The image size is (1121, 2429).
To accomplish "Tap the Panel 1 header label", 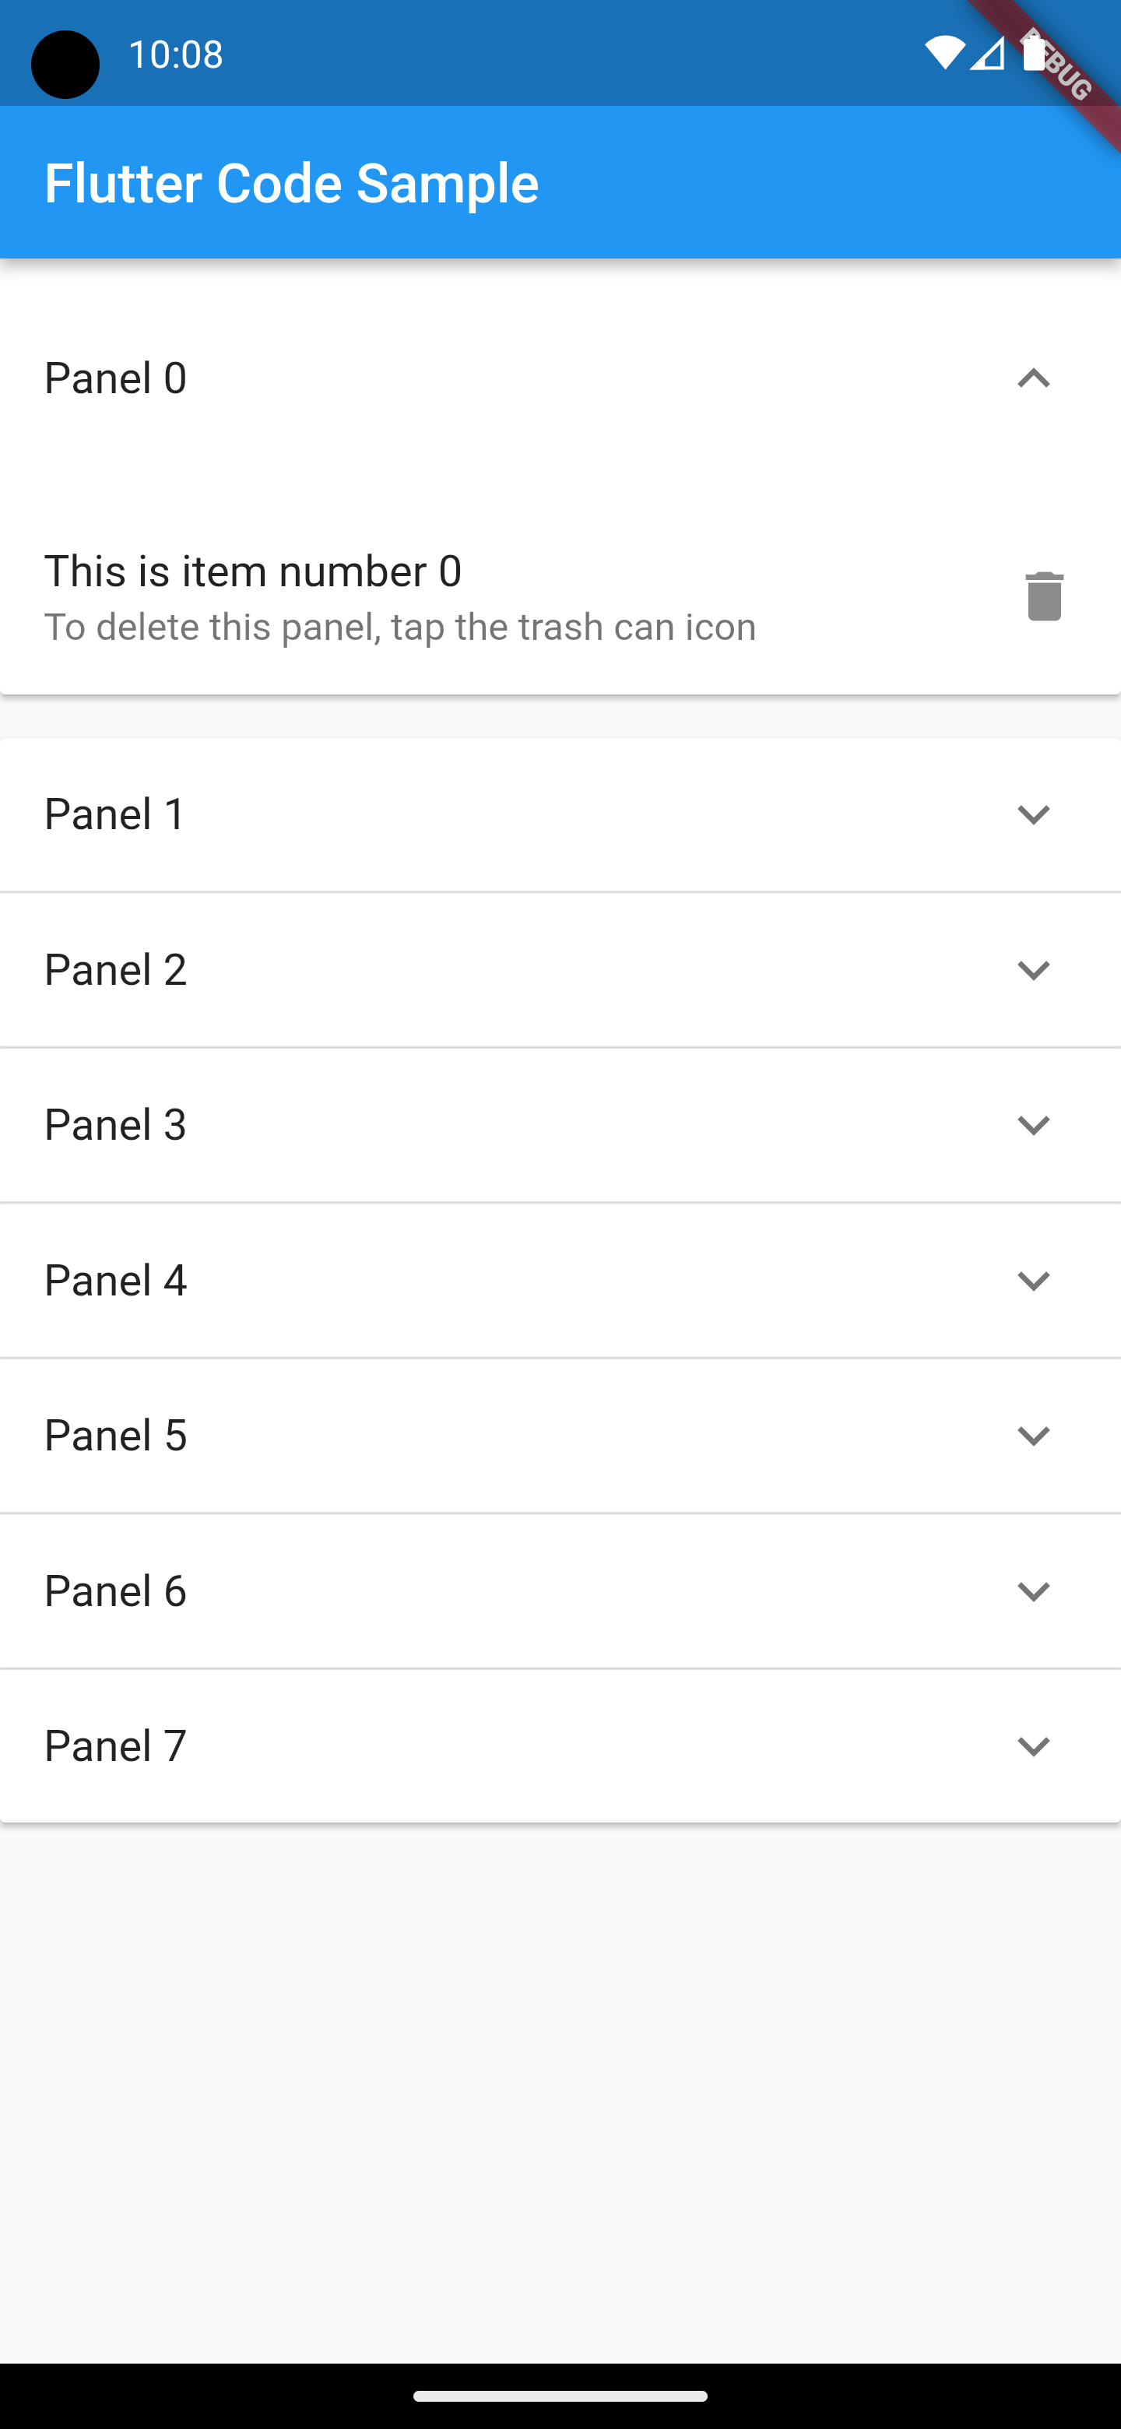I will click(116, 814).
